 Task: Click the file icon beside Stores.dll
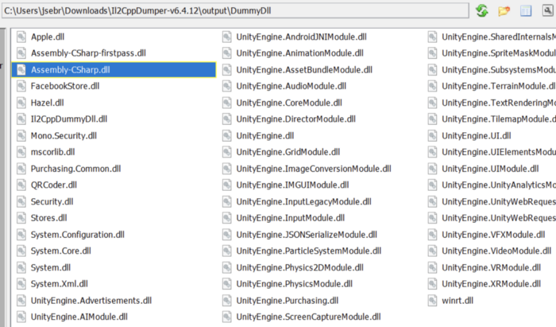pyautogui.click(x=21, y=218)
